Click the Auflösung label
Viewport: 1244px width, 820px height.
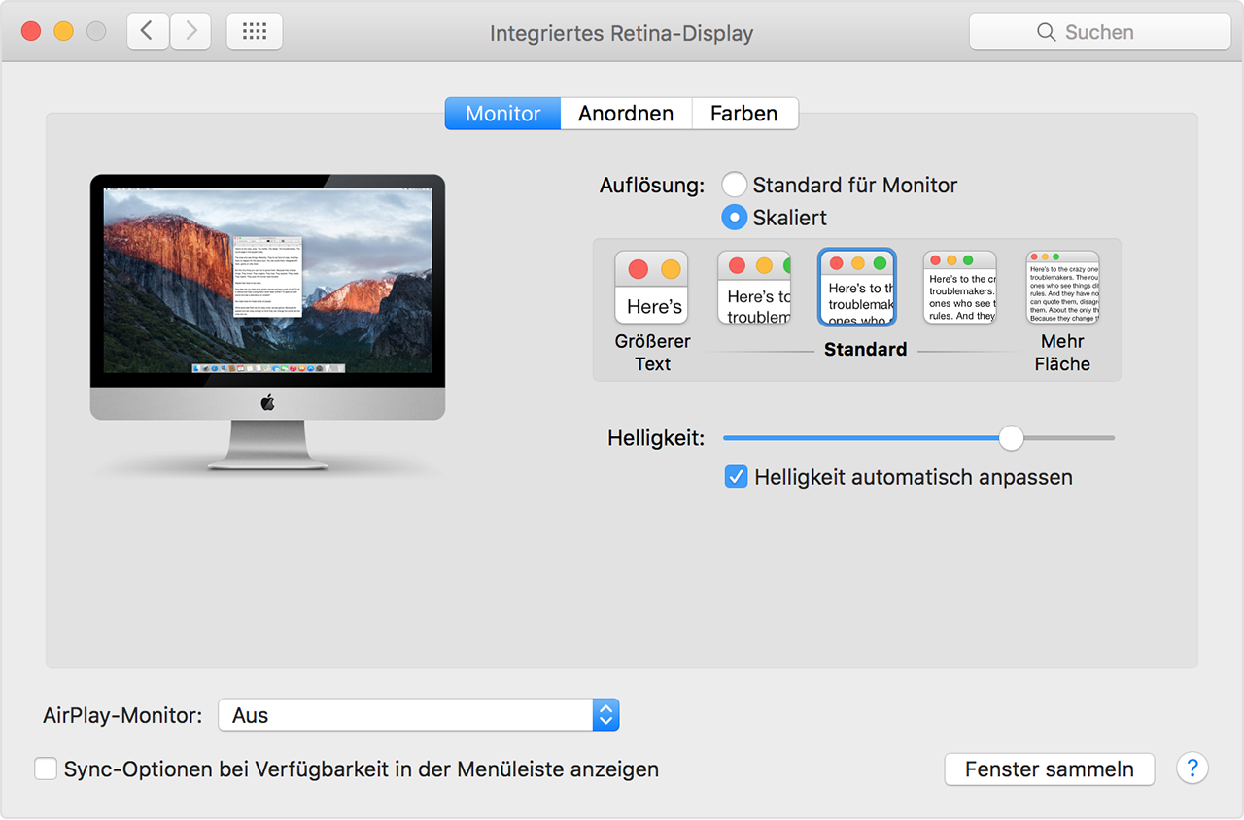point(652,186)
